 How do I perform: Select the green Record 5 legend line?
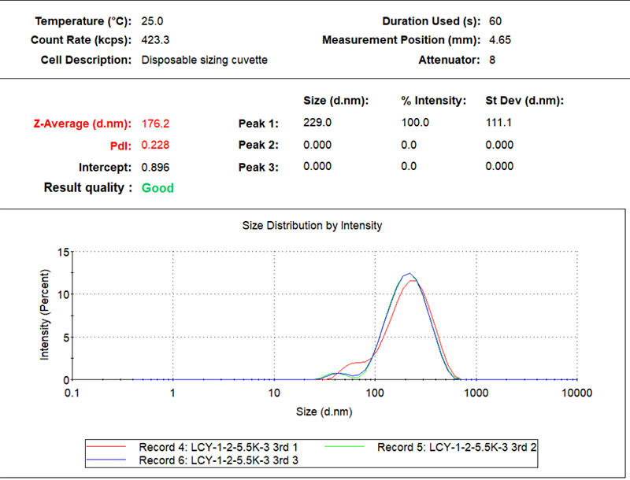pos(348,447)
